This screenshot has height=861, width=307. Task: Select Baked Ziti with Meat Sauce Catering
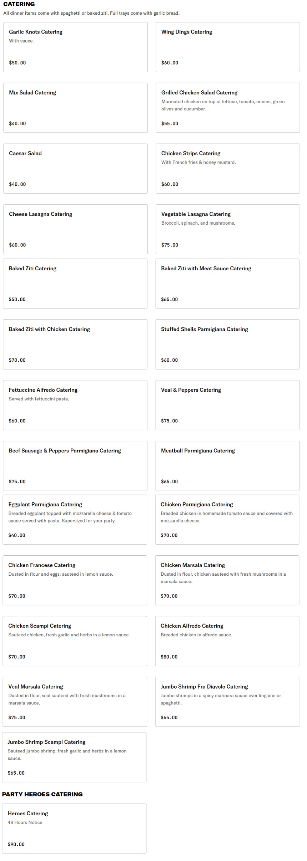(227, 284)
